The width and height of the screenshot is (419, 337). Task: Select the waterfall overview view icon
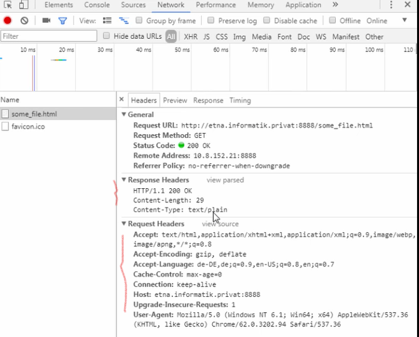click(x=123, y=21)
